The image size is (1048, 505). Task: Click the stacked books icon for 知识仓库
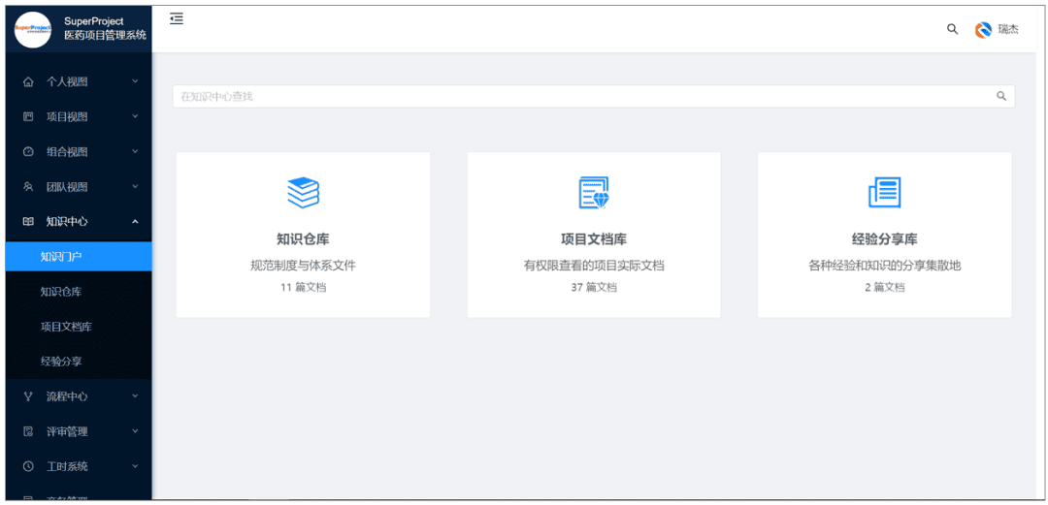[303, 192]
